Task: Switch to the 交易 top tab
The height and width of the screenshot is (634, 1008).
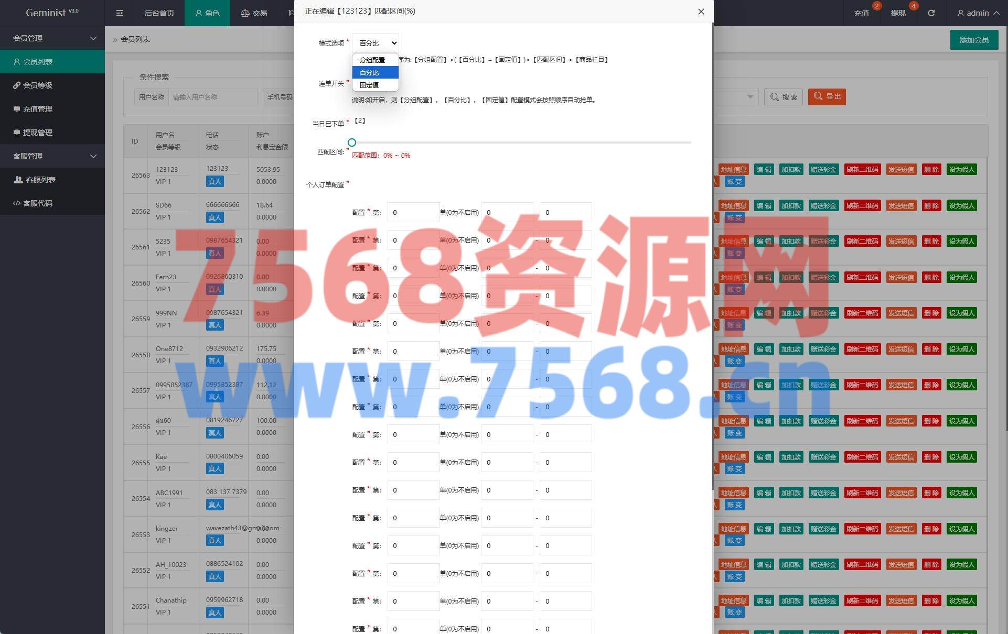Action: (x=254, y=13)
